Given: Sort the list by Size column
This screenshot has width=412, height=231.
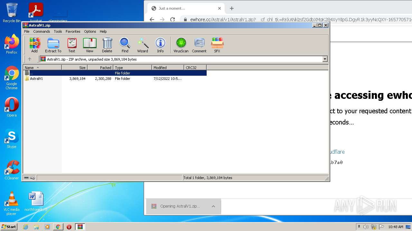Looking at the screenshot, I should coord(74,67).
